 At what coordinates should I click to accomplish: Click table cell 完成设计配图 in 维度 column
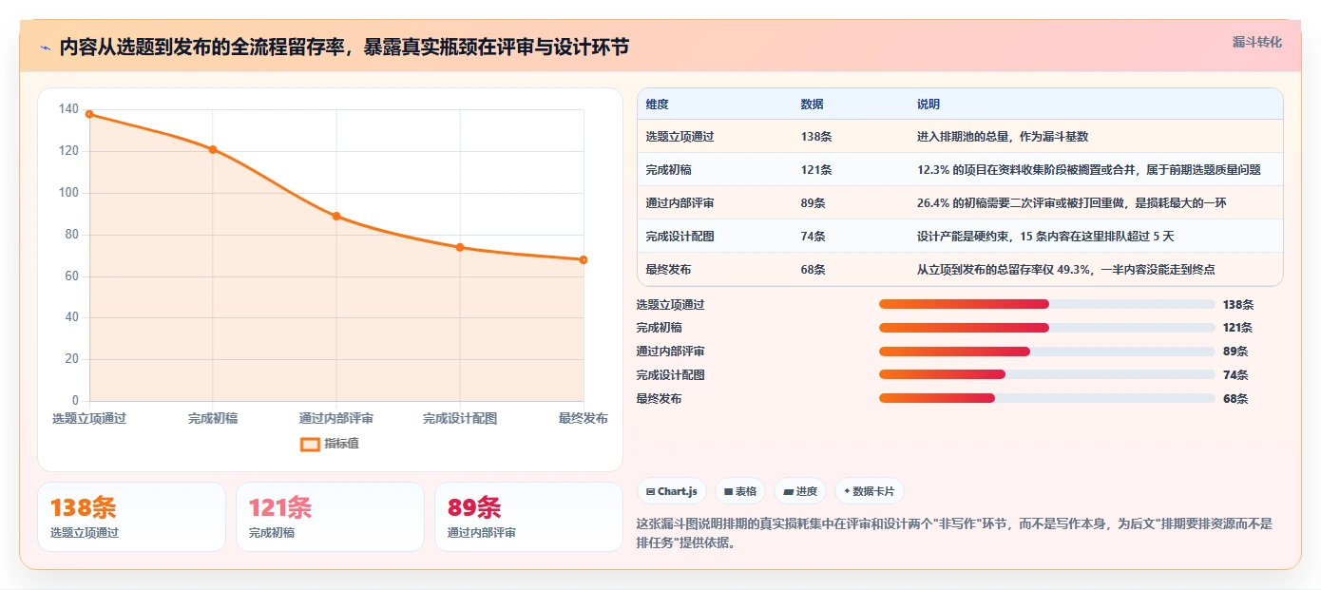tap(680, 237)
